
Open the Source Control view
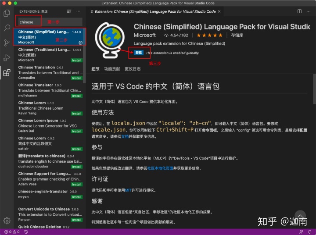pyautogui.click(x=7, y=43)
